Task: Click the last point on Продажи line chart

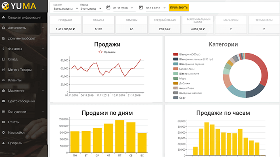Action: [140, 60]
